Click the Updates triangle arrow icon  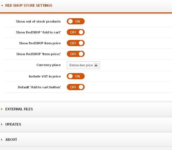(2, 124)
